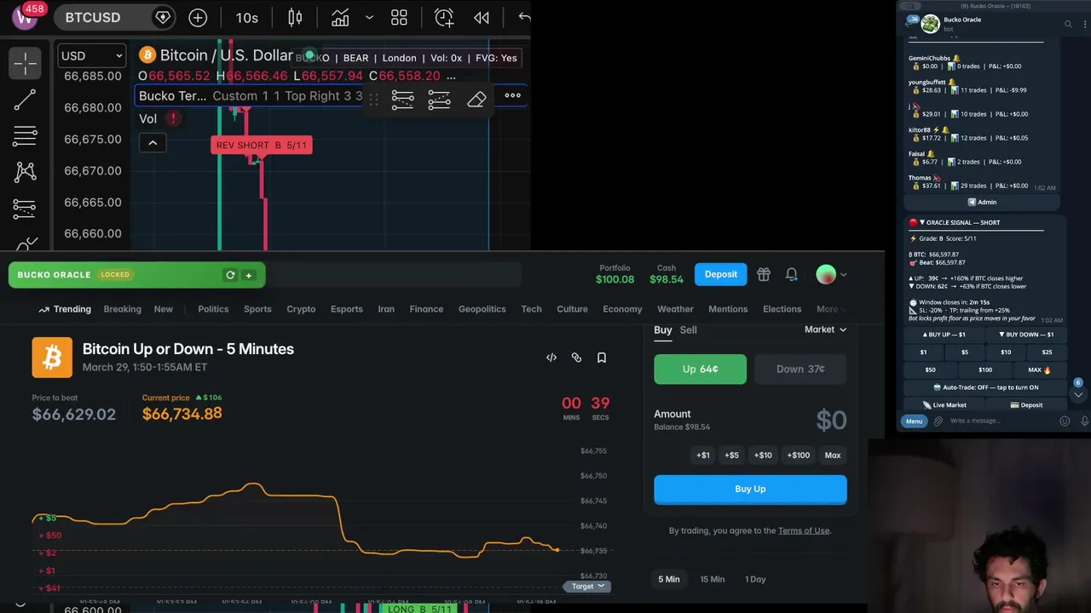Start bar replay with the rewind icon

[482, 17]
